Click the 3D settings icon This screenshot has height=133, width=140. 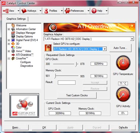[13, 44]
